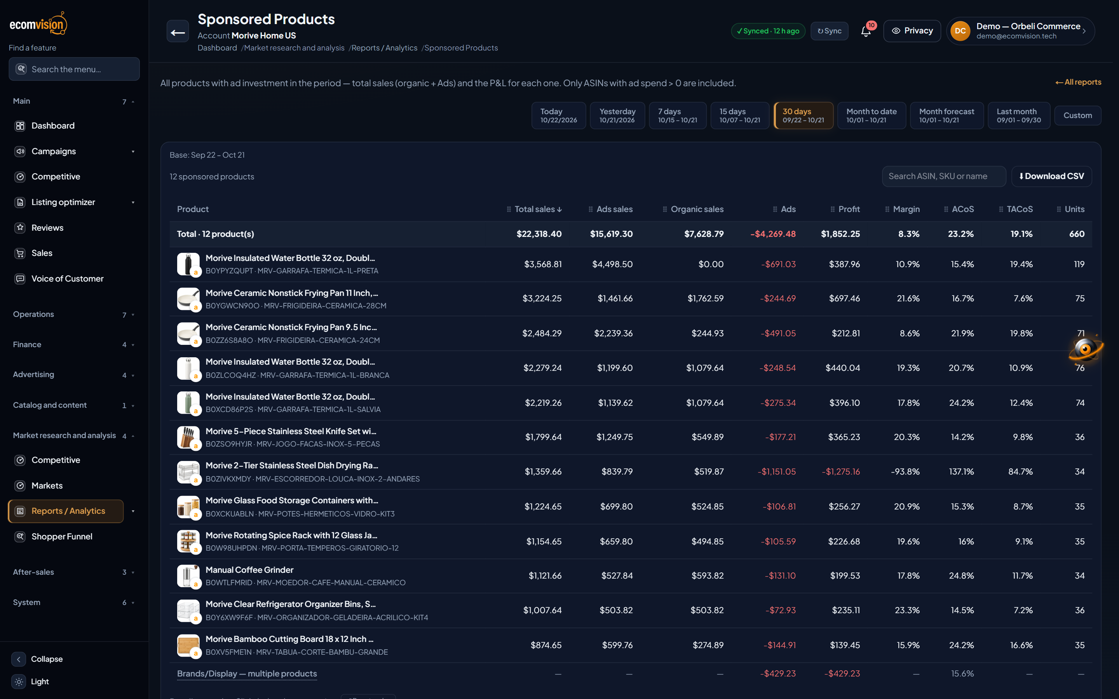
Task: Click the water bottle thumbnail for B0YPYZQUPT
Action: coord(188,264)
